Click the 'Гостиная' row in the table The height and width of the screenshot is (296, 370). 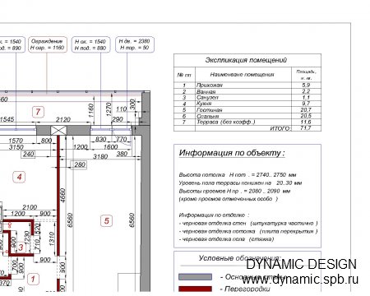tap(247, 110)
